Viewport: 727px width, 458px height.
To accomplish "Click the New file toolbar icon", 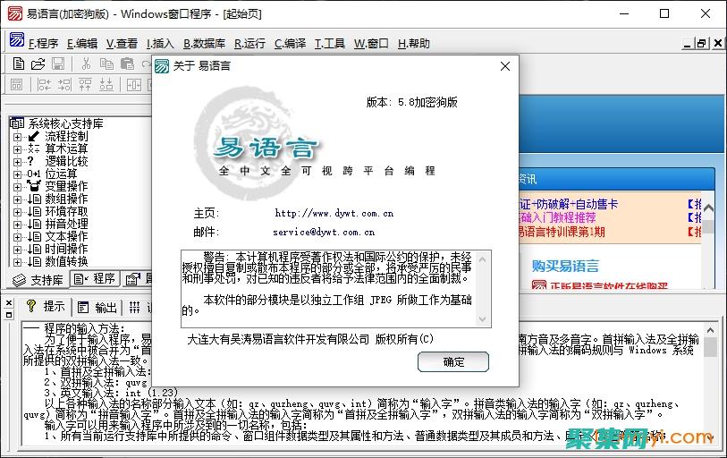I will [19, 64].
